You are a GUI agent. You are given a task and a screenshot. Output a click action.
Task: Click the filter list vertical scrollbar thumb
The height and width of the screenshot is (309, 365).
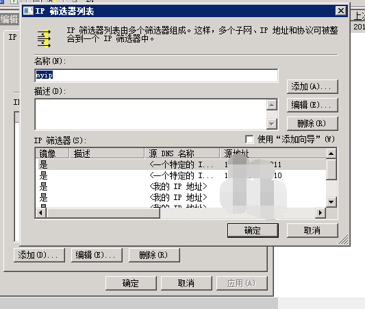point(331,169)
